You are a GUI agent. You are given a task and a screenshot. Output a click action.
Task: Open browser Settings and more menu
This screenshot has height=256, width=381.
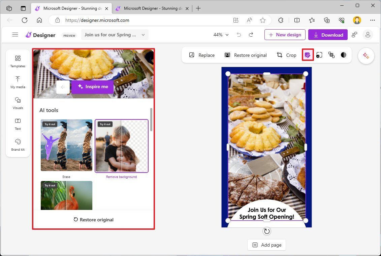click(372, 20)
